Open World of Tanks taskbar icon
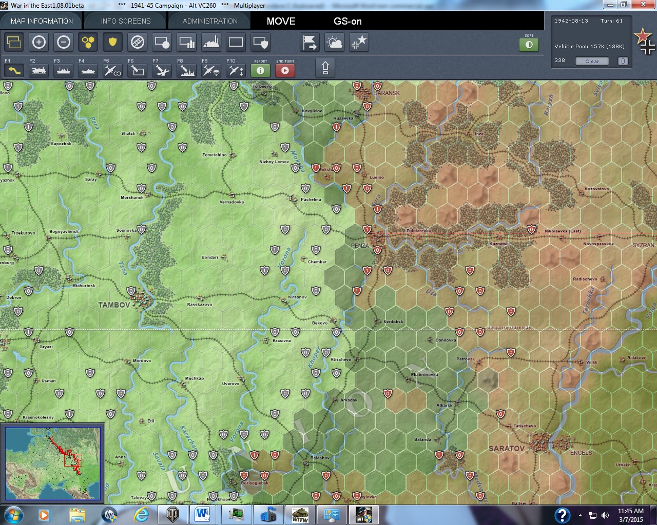The width and height of the screenshot is (657, 525). point(173,515)
